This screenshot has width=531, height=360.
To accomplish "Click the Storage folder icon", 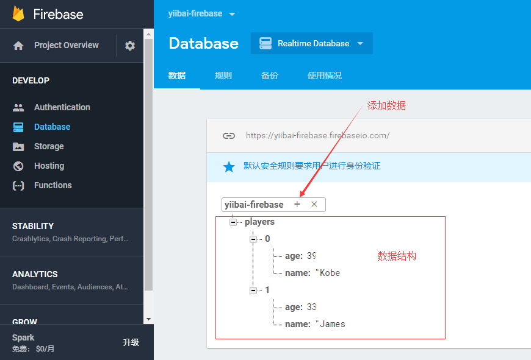I will coord(18,147).
